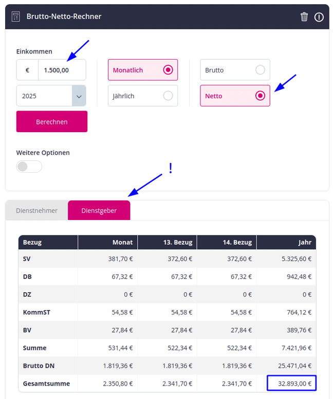334x399 pixels.
Task: Open the 2025 year dropdown
Action: (x=51, y=96)
